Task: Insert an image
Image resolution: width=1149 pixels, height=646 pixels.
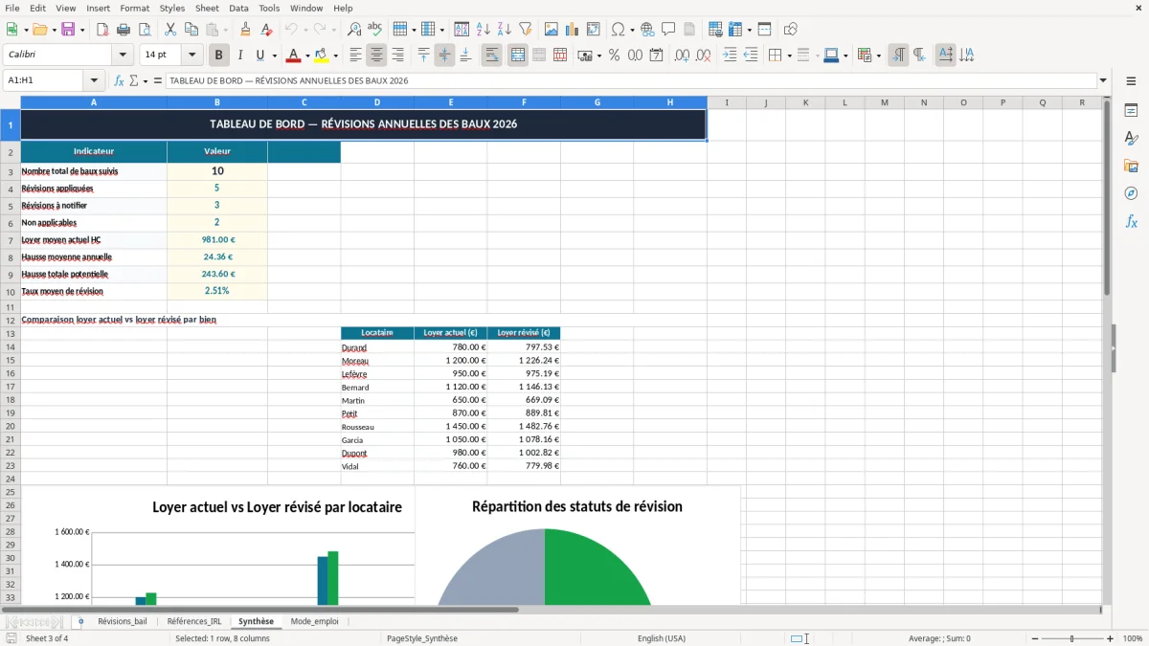Action: click(552, 30)
